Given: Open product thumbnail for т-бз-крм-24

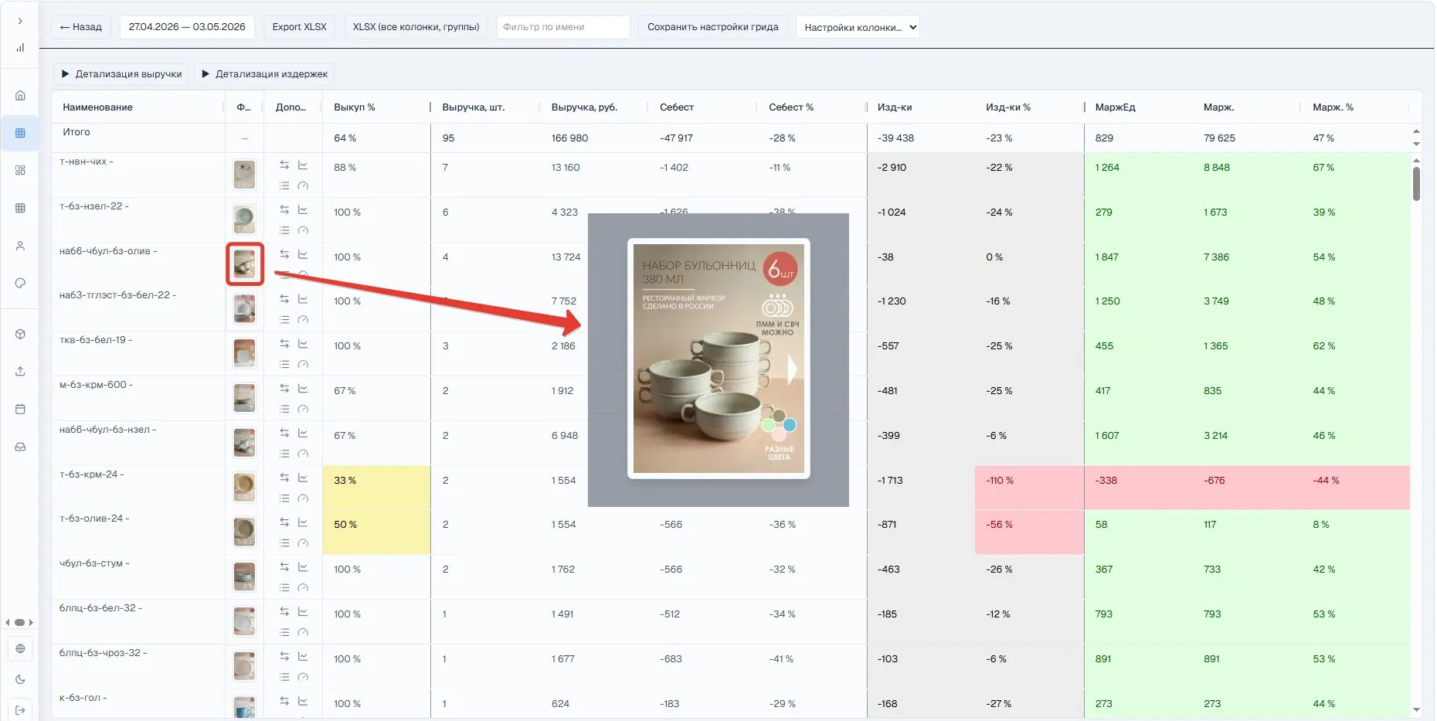Looking at the screenshot, I should [245, 487].
